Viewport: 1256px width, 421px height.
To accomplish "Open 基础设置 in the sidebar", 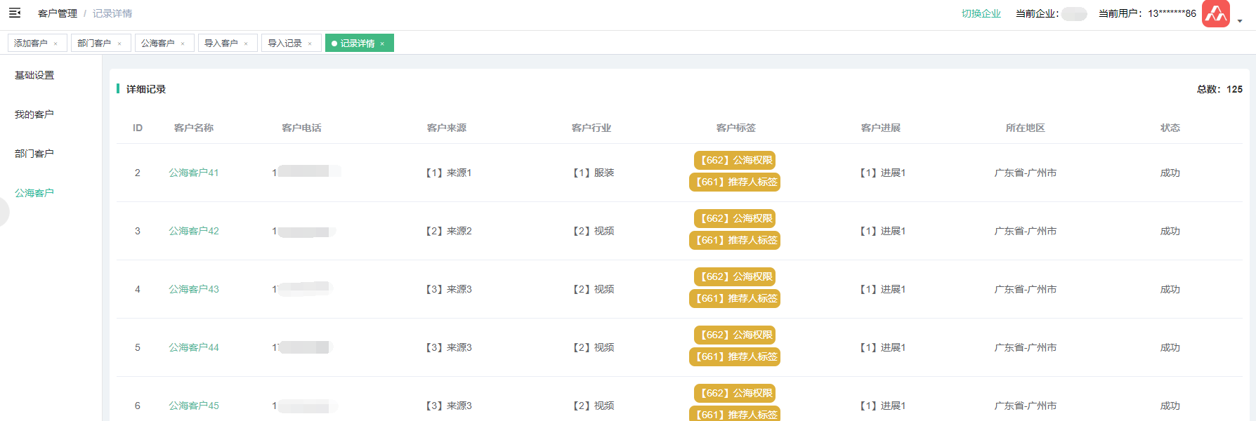I will click(34, 75).
